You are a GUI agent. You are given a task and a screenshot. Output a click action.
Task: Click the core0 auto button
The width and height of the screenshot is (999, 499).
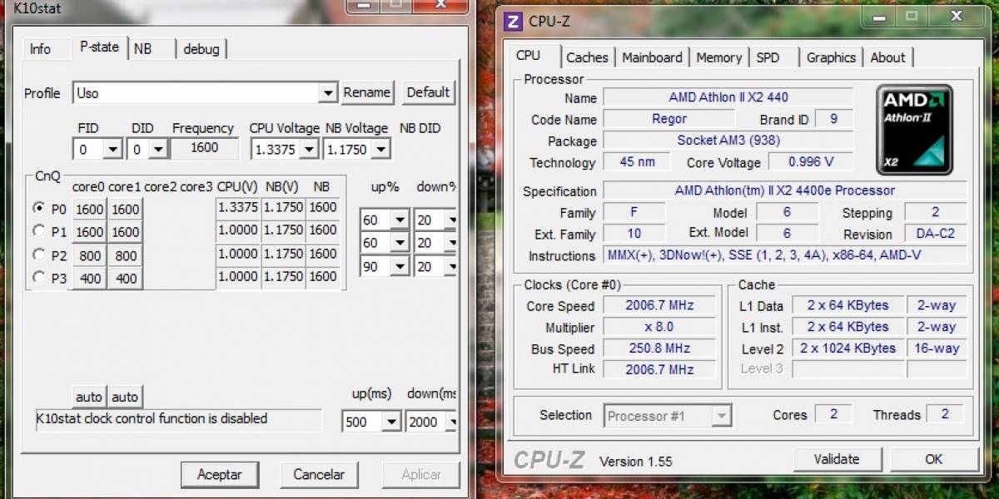point(89,397)
